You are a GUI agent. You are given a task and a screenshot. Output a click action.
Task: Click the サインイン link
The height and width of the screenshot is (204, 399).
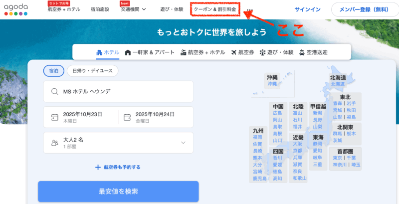[x=308, y=9]
